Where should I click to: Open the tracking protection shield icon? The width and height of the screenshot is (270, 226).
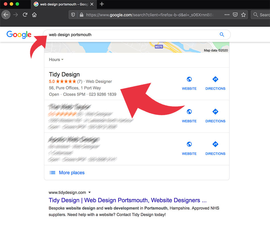click(73, 14)
